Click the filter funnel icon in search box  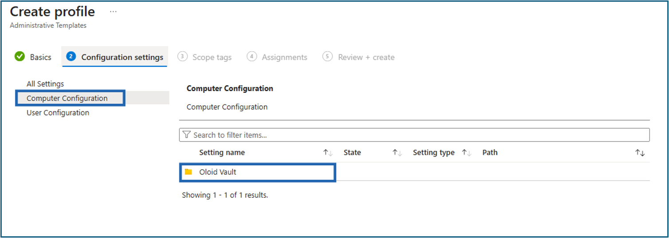pyautogui.click(x=187, y=135)
